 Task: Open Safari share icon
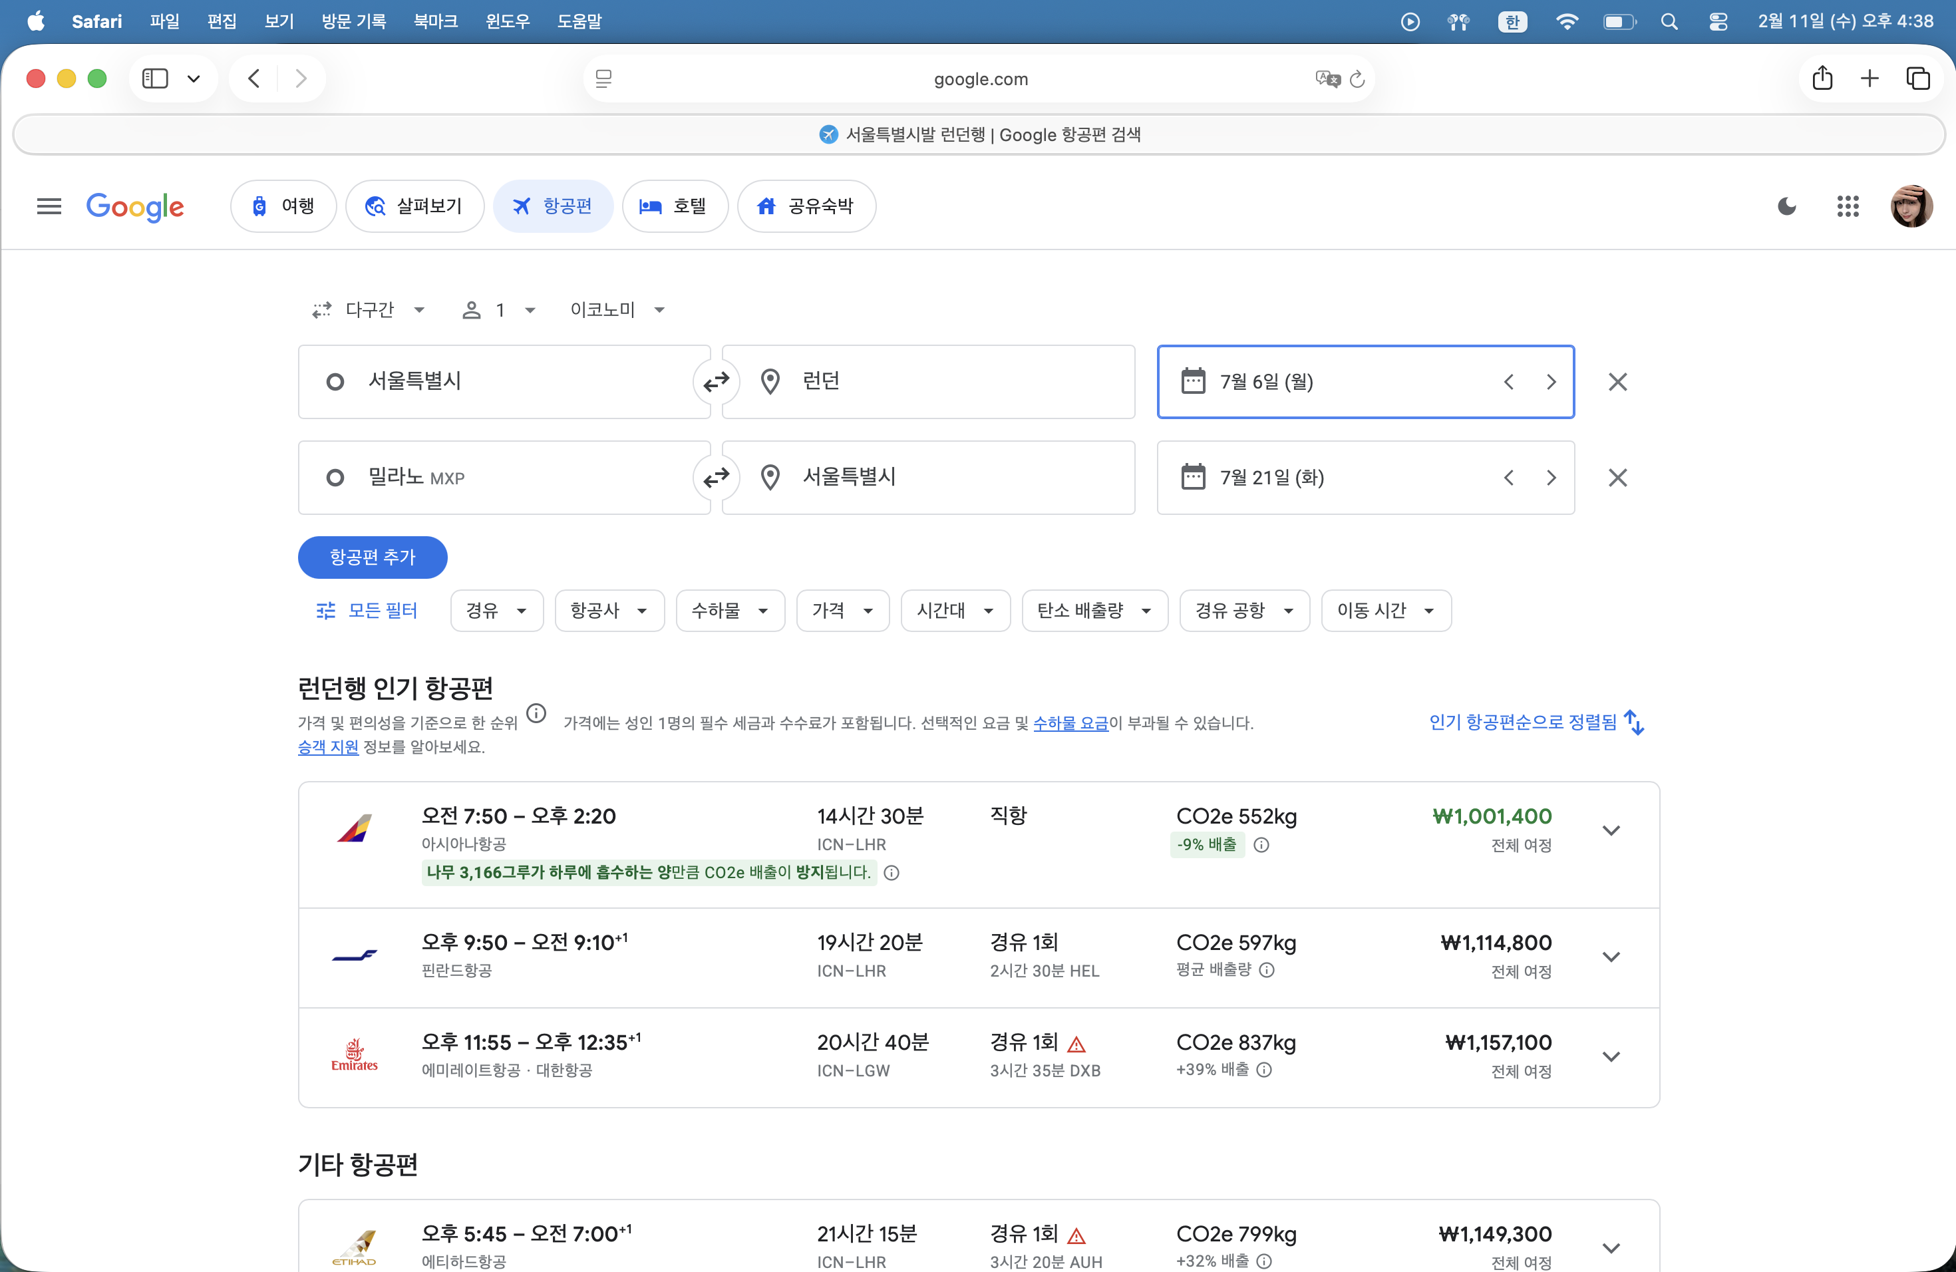1822,79
